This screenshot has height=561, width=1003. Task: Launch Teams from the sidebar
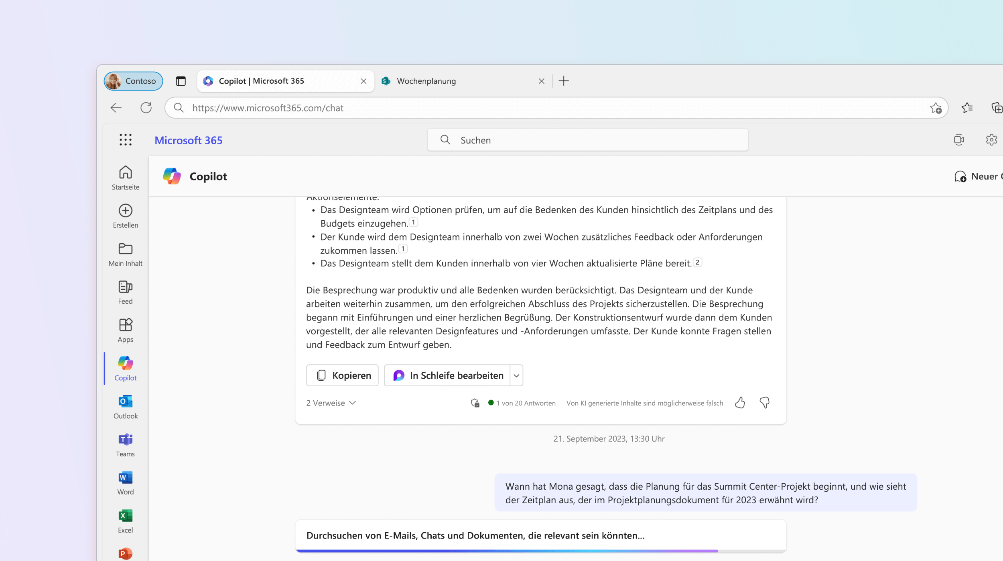126,445
